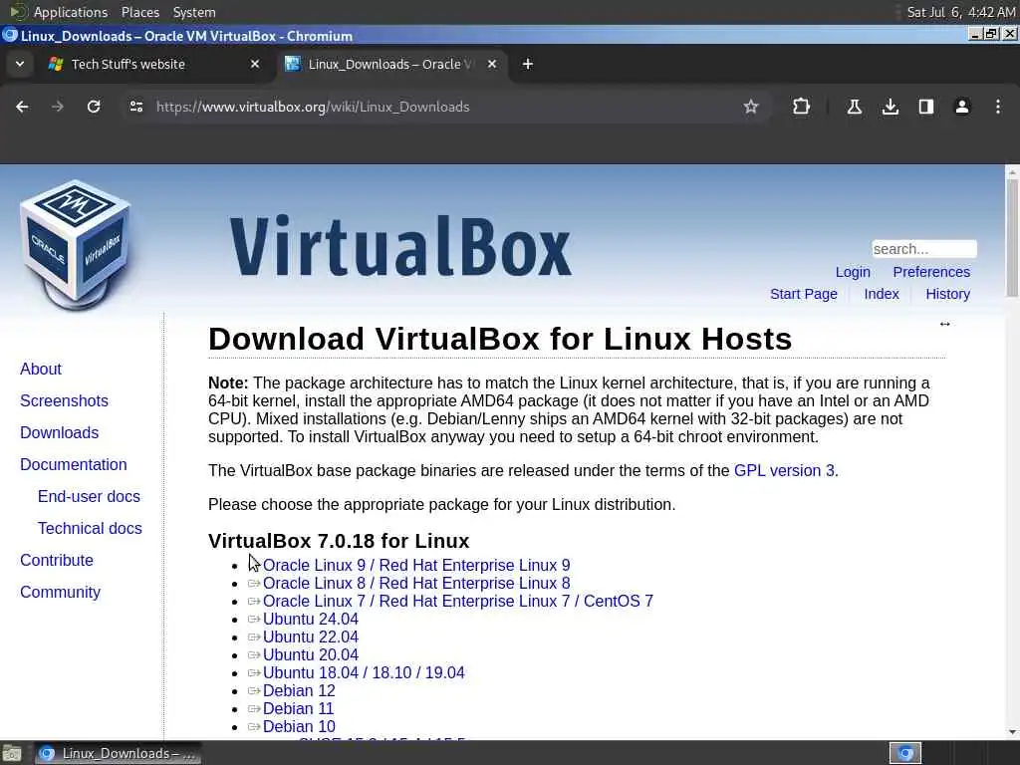Open a new tab with the plus button
The height and width of the screenshot is (765, 1020).
pyautogui.click(x=528, y=64)
